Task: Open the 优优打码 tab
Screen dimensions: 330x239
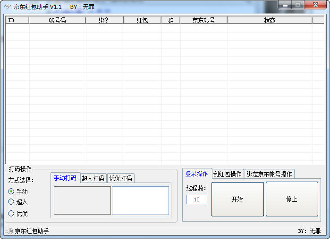Action: 121,178
